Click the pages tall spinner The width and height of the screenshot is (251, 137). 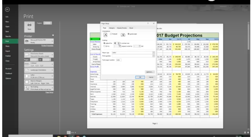coord(137,46)
